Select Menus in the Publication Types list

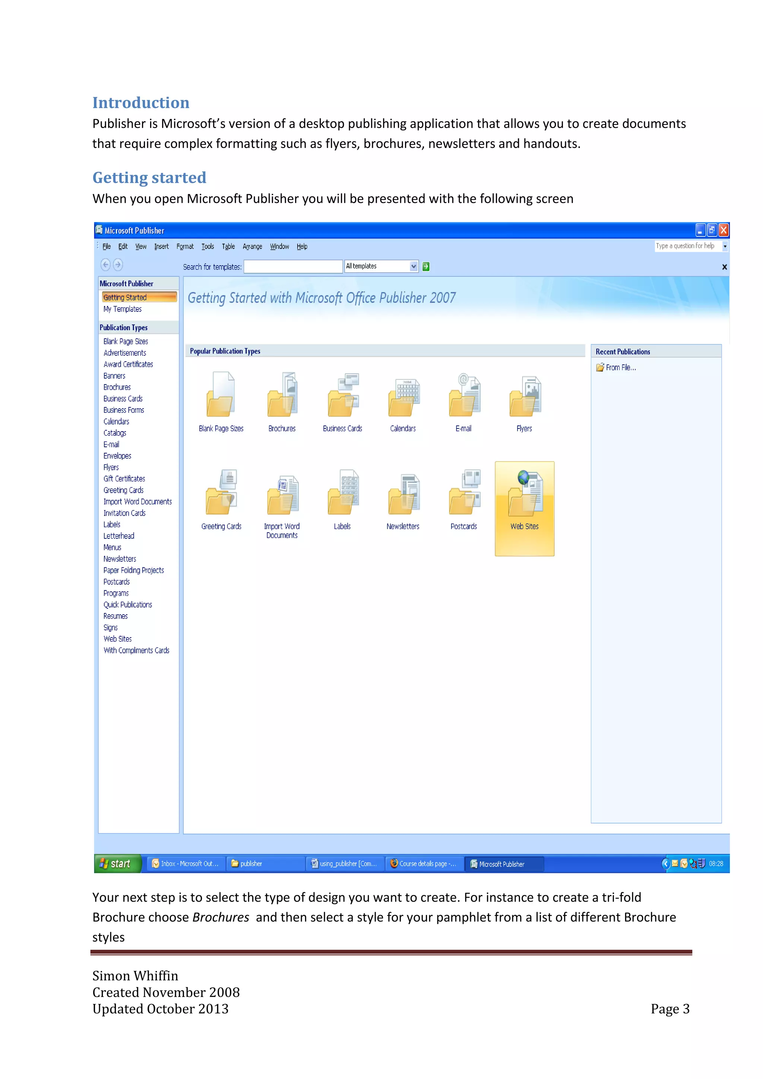pos(112,547)
